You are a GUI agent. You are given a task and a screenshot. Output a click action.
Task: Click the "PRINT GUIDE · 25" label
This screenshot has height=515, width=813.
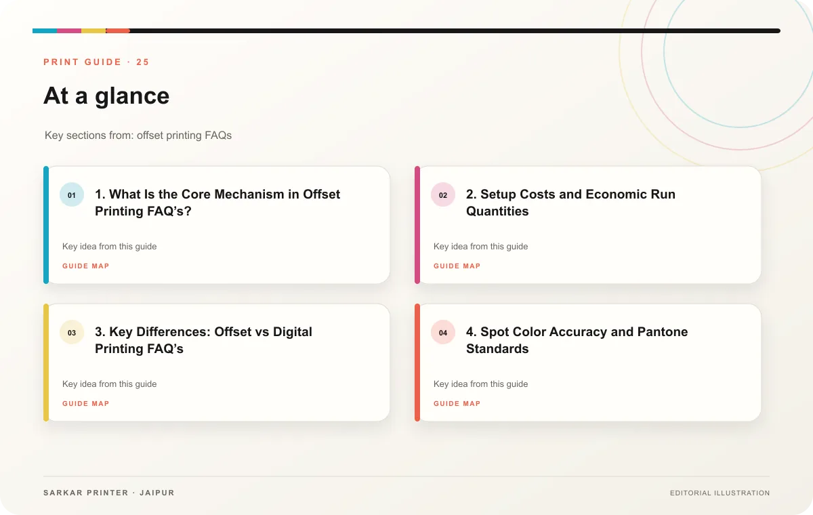[96, 62]
